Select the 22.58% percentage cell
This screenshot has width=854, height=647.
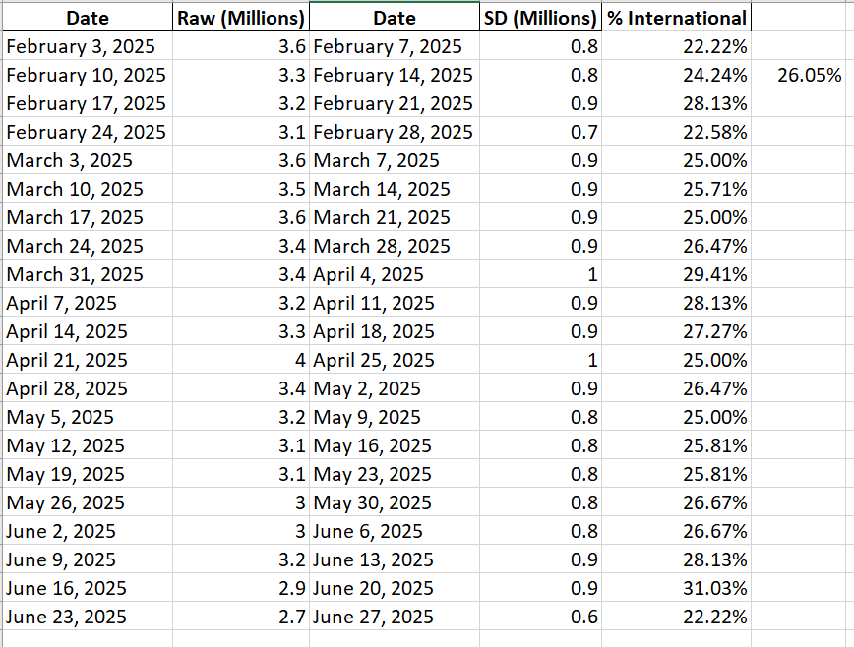(x=677, y=132)
